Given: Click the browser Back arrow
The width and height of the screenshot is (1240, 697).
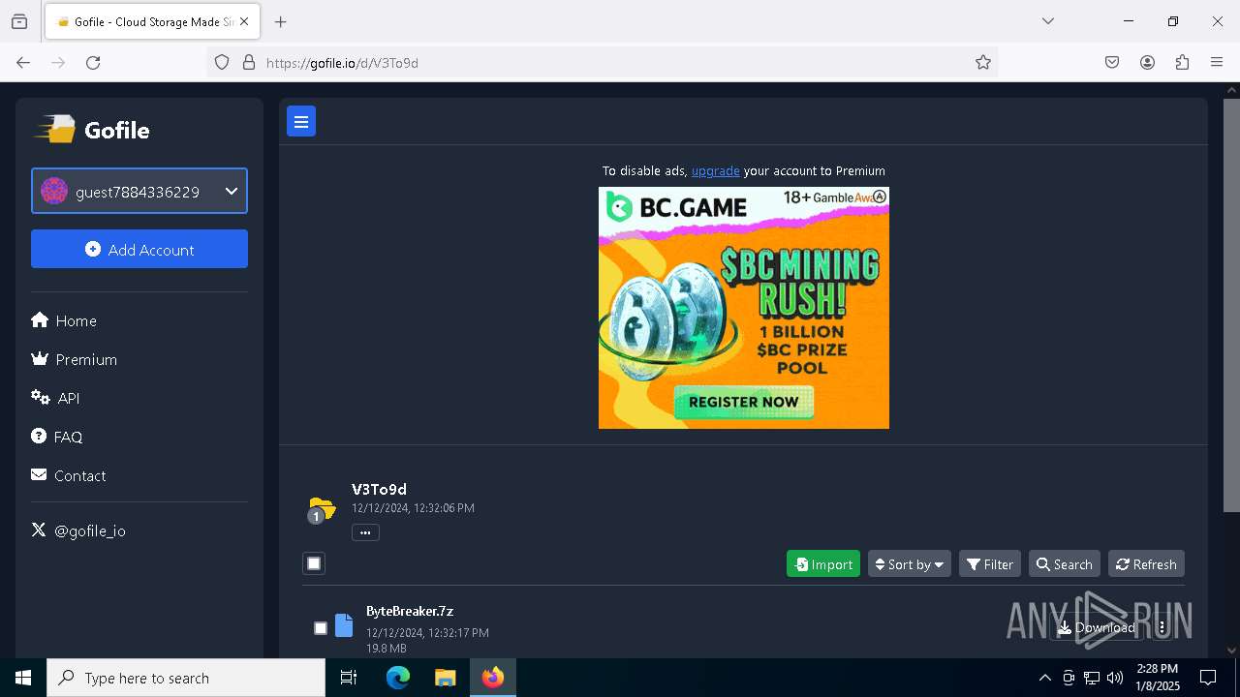Looking at the screenshot, I should click(x=23, y=62).
